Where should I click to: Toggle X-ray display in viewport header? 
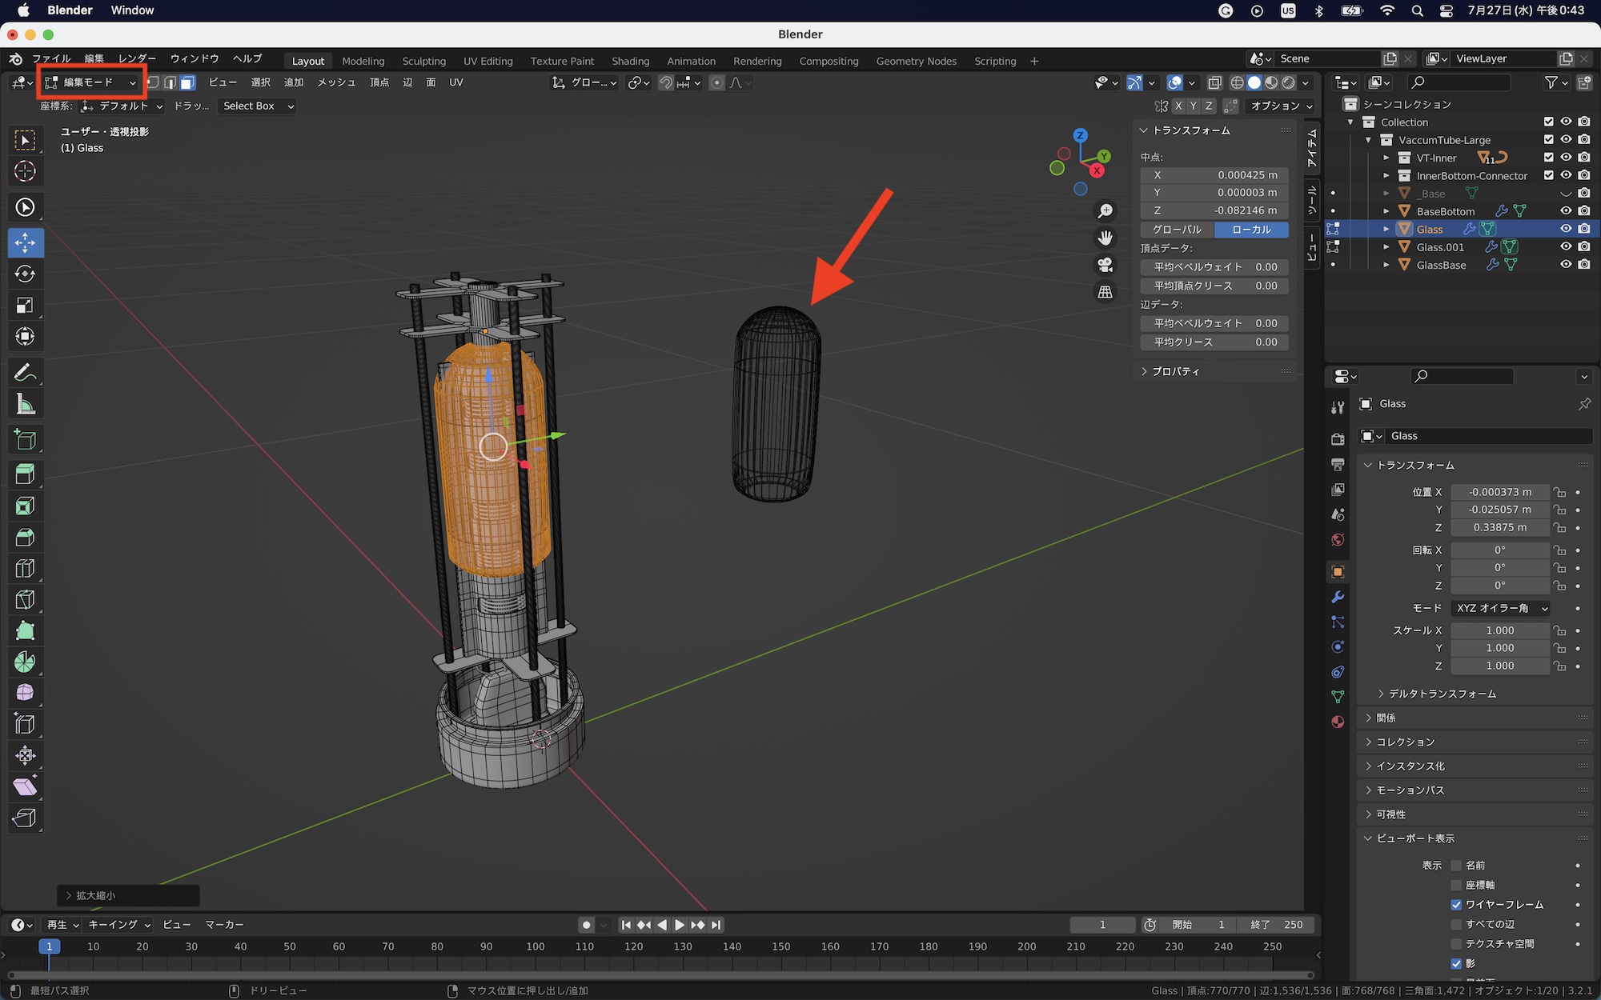(1214, 82)
